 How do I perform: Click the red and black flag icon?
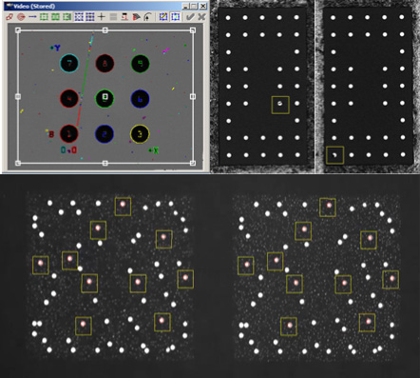[x=136, y=17]
